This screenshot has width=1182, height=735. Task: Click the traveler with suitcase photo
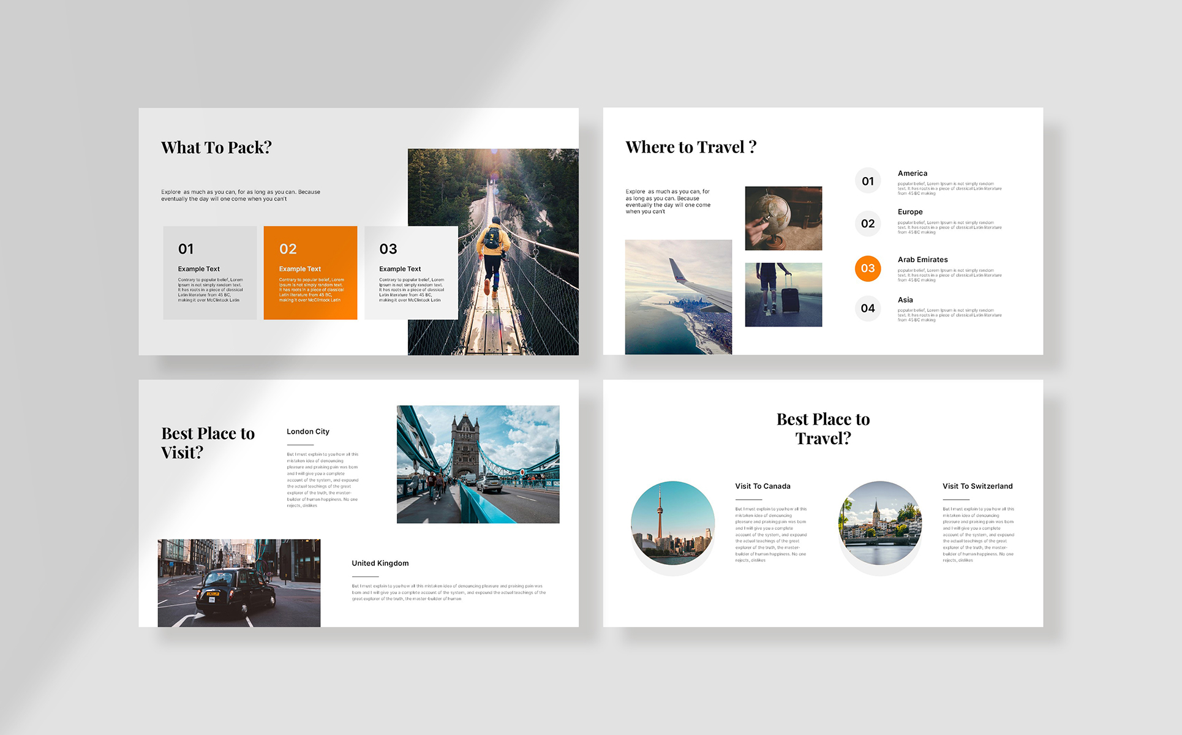click(783, 295)
